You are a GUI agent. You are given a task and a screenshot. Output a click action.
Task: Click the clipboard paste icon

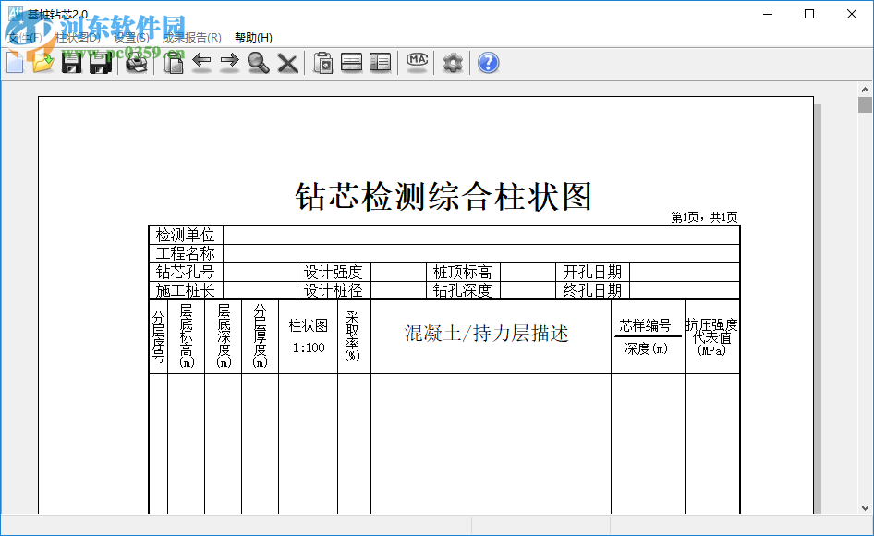click(x=322, y=63)
